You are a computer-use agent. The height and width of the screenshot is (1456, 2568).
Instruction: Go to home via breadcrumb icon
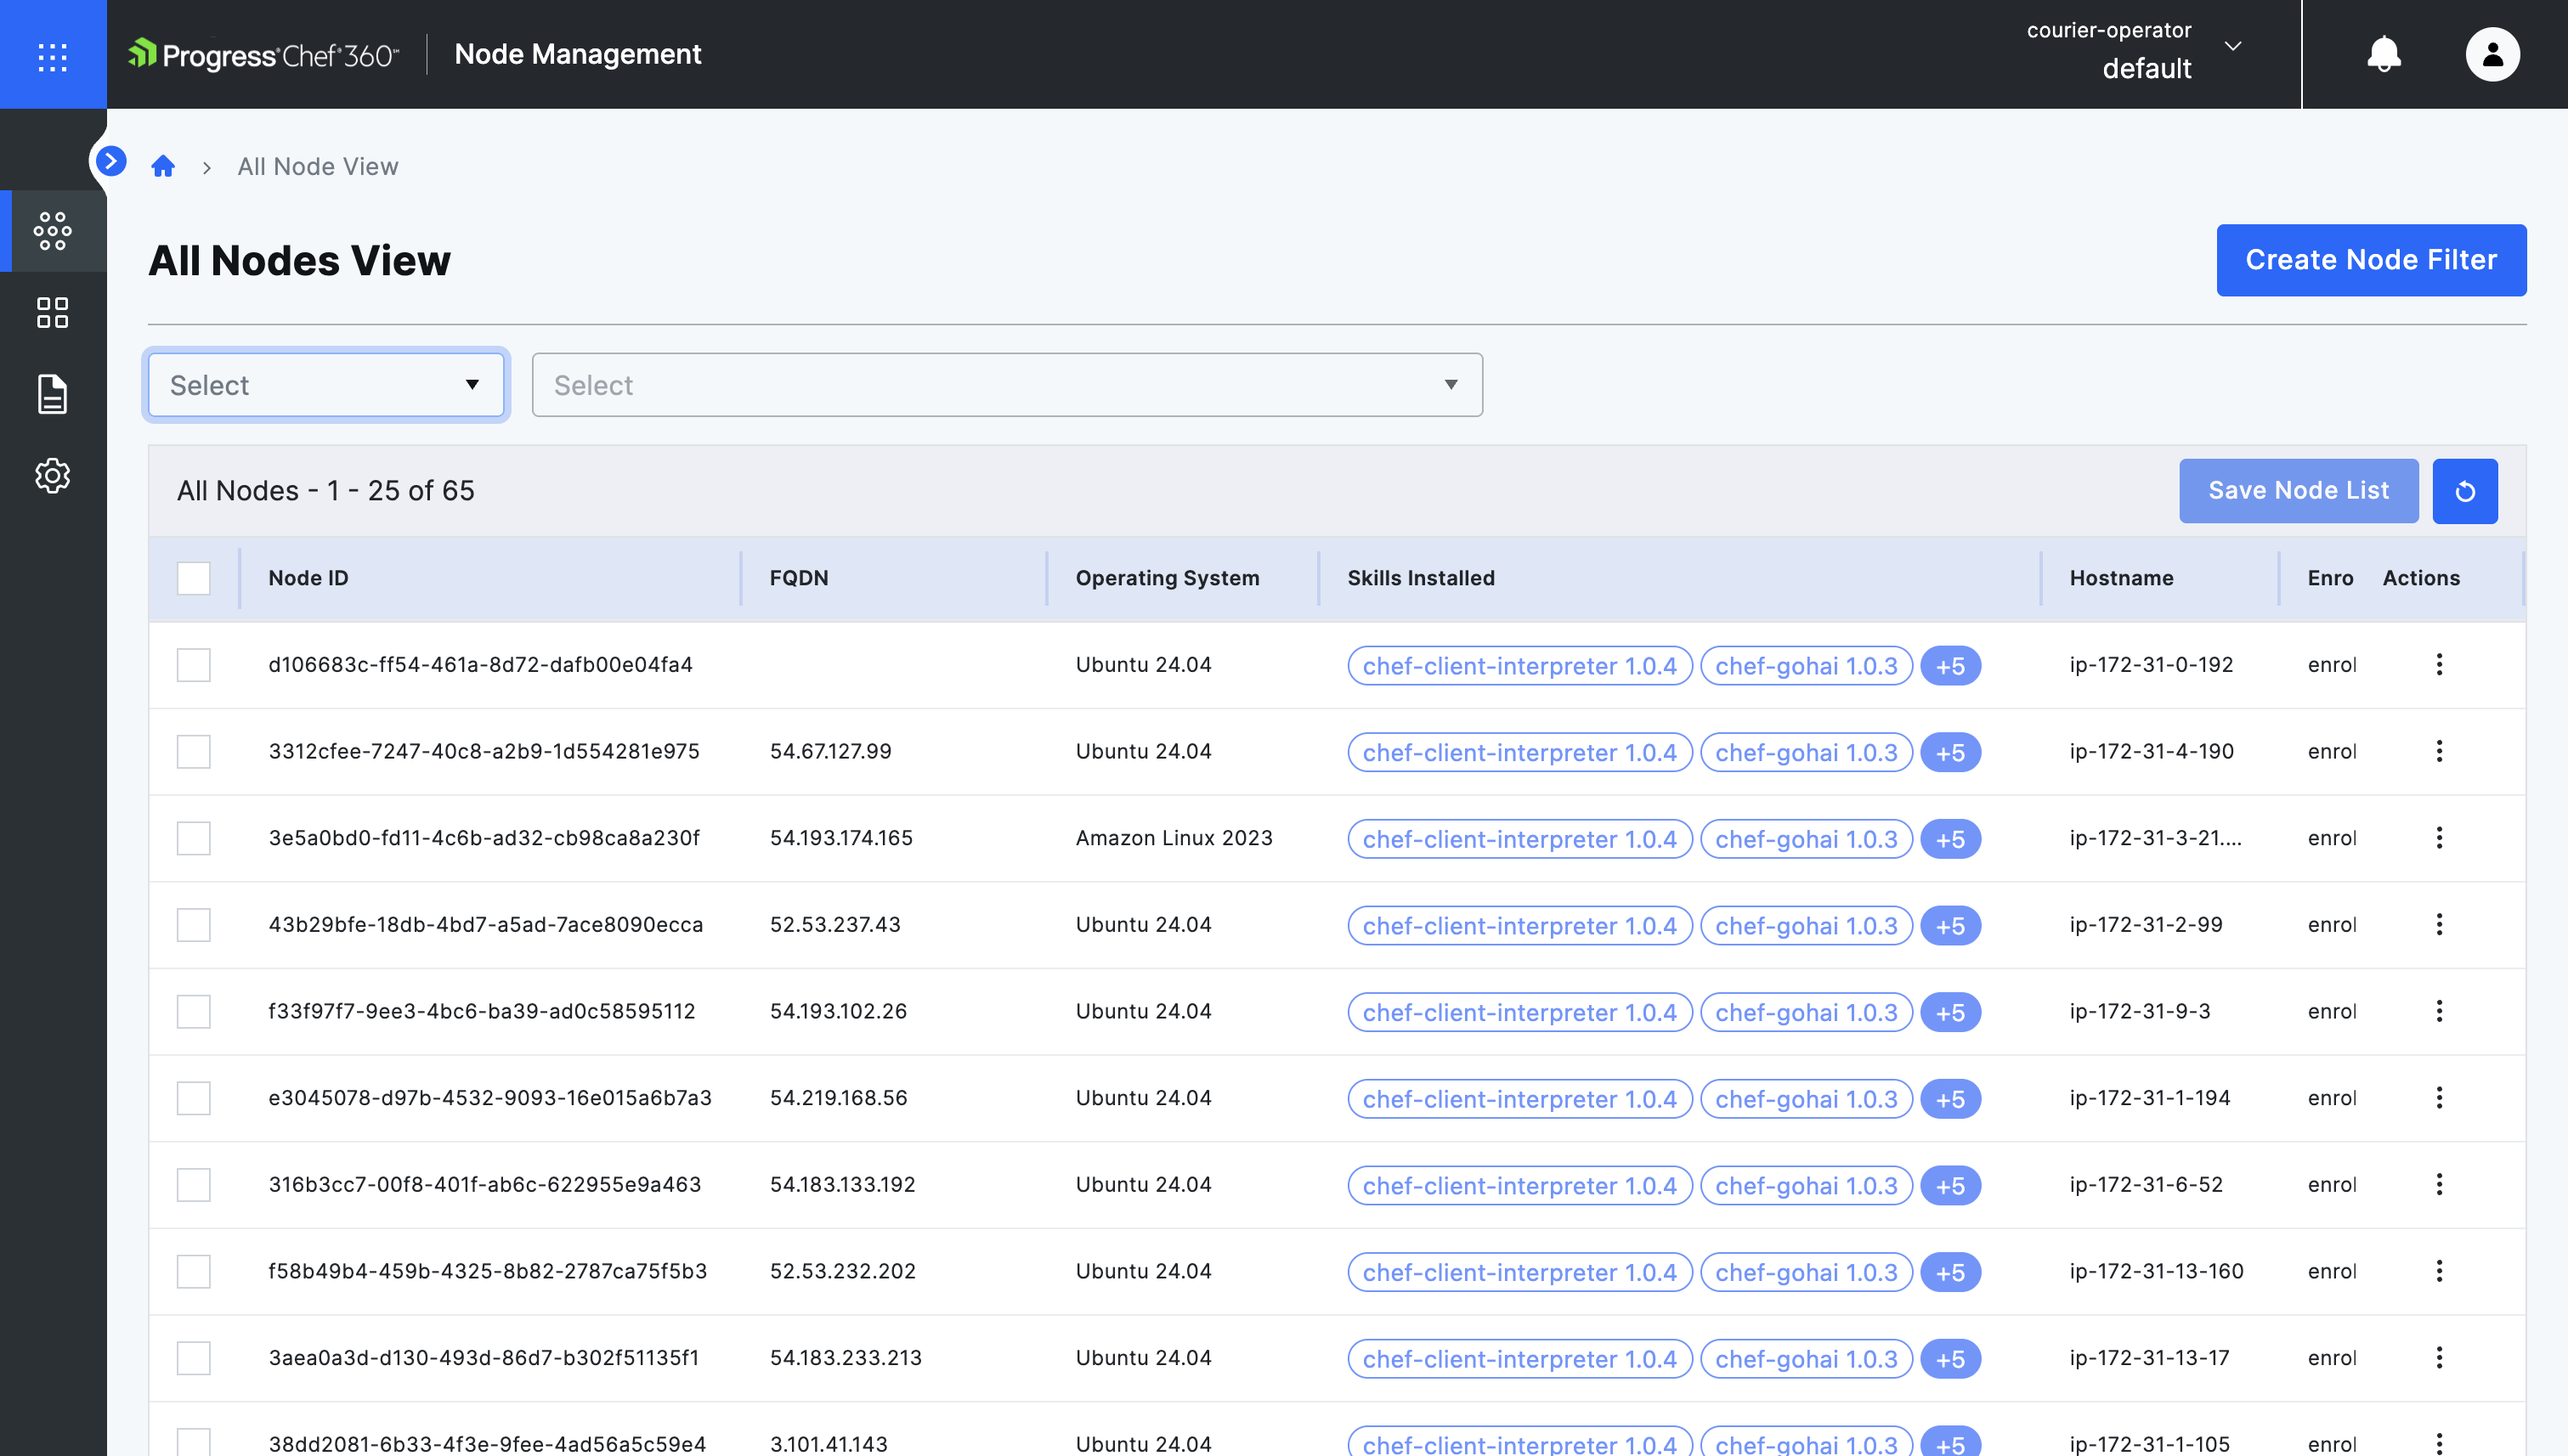pyautogui.click(x=163, y=166)
